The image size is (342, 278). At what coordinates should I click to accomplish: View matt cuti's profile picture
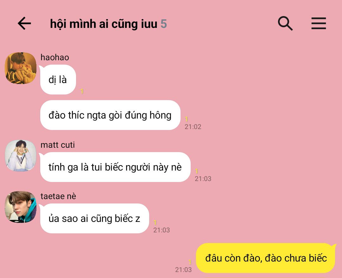21,156
